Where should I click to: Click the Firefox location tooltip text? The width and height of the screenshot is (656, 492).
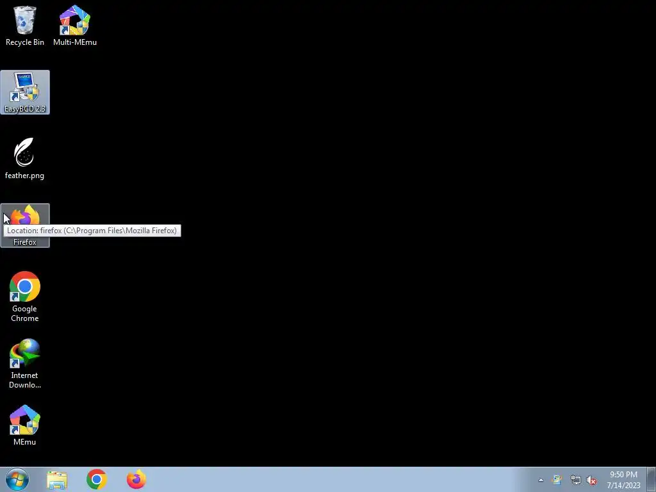tap(92, 231)
